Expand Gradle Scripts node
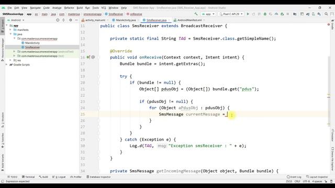The image size is (335, 188). coord(7,65)
